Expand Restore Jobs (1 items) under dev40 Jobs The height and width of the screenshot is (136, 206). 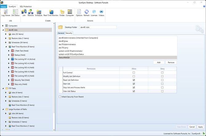[6, 38]
